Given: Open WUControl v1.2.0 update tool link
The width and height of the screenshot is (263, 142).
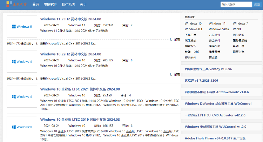Looking at the screenshot, I should coord(216,127).
